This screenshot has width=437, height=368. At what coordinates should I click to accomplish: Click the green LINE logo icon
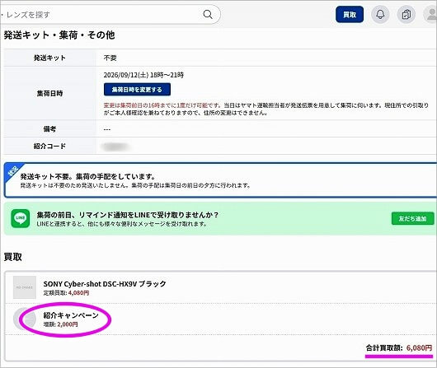point(21,218)
